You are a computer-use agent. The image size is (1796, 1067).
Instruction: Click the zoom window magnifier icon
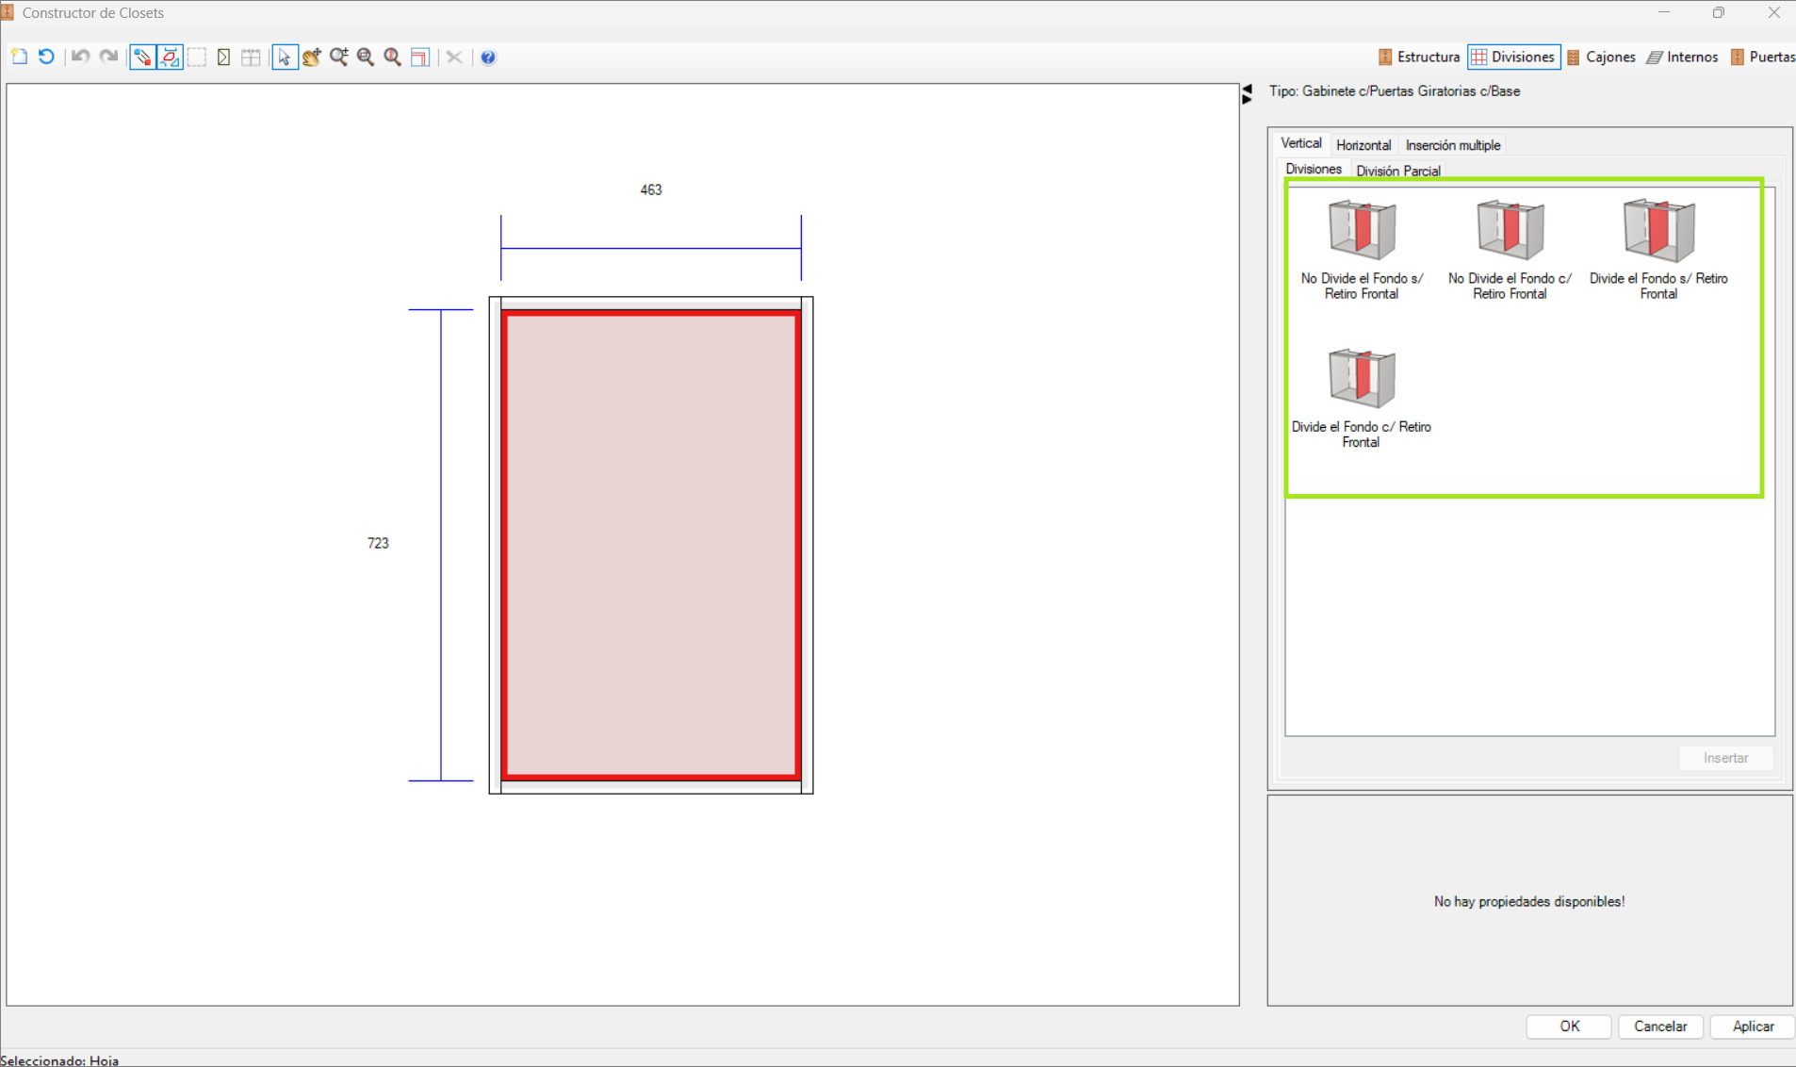366,57
